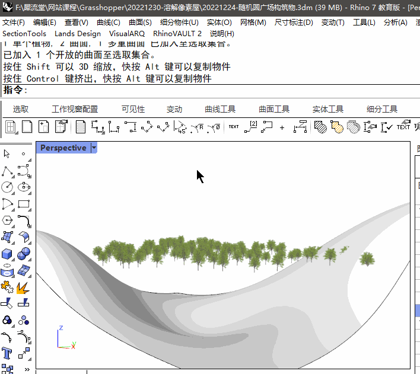The image size is (420, 374).
Task: Activate the Explode tool icon
Action: (24, 287)
